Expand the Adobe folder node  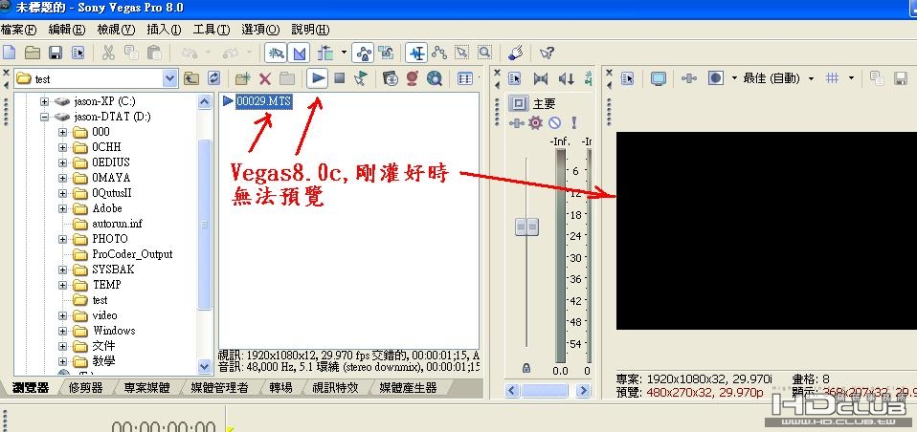coord(62,208)
